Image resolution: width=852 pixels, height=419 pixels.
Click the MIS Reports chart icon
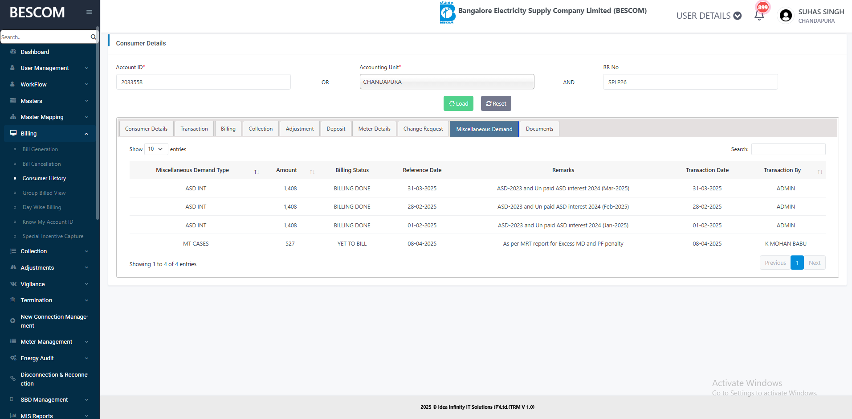13,416
